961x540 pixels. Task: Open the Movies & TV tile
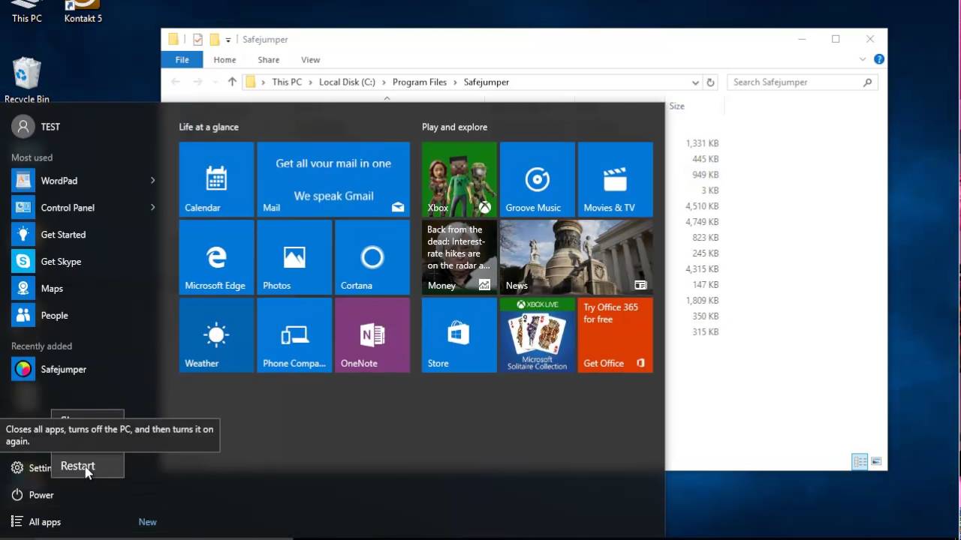click(615, 179)
